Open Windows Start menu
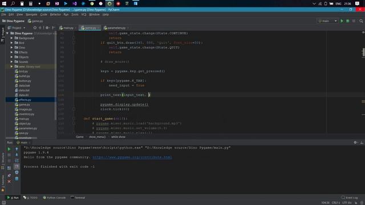Viewport: 365px width, 205px height. pos(4,3)
